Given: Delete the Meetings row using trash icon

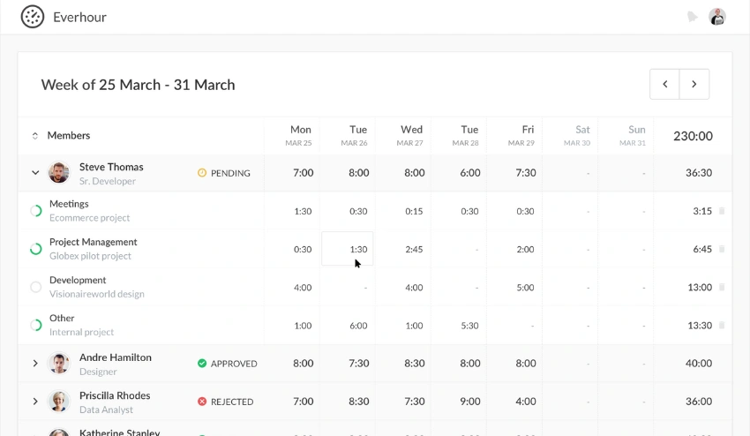Looking at the screenshot, I should coord(722,211).
